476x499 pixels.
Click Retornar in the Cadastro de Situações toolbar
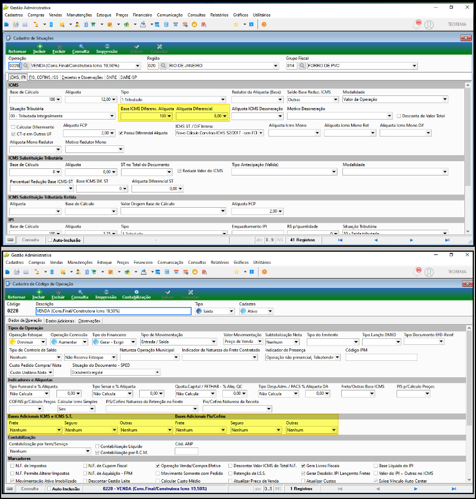click(17, 49)
